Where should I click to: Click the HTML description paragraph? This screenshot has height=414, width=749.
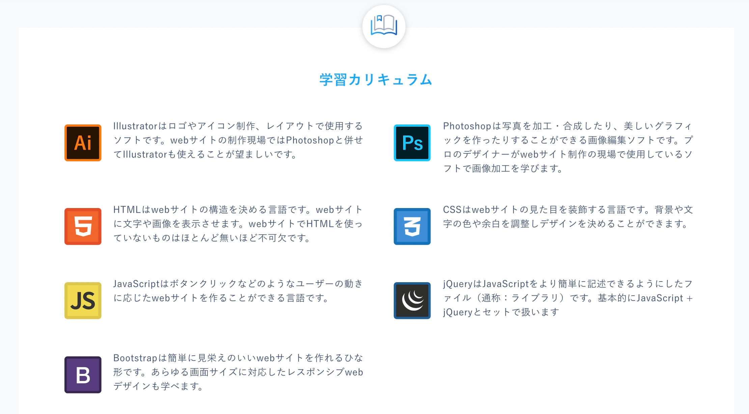pyautogui.click(x=238, y=224)
